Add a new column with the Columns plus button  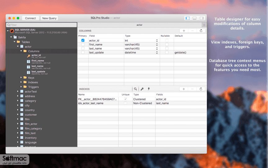184,31
